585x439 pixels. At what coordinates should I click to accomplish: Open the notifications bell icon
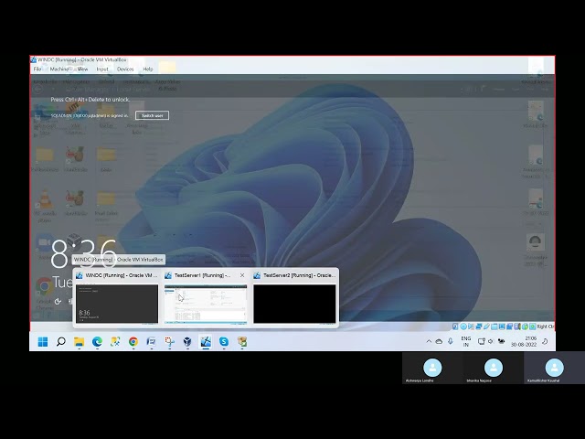point(545,341)
